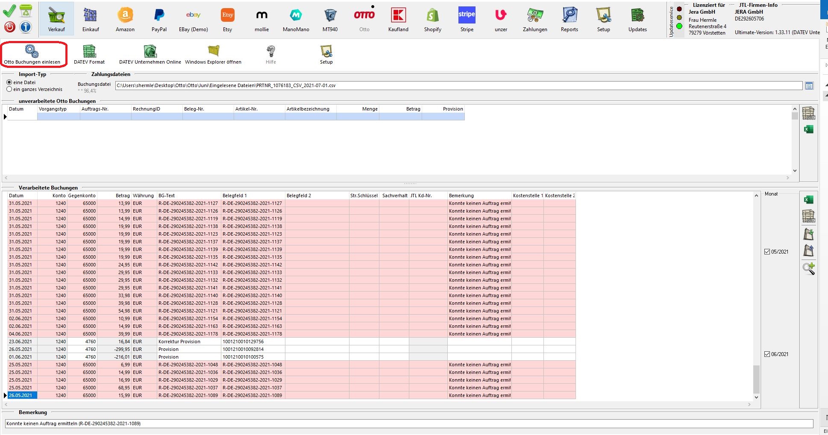Image resolution: width=828 pixels, height=435 pixels.
Task: Browse for Buchungsdatei file
Action: click(x=809, y=86)
